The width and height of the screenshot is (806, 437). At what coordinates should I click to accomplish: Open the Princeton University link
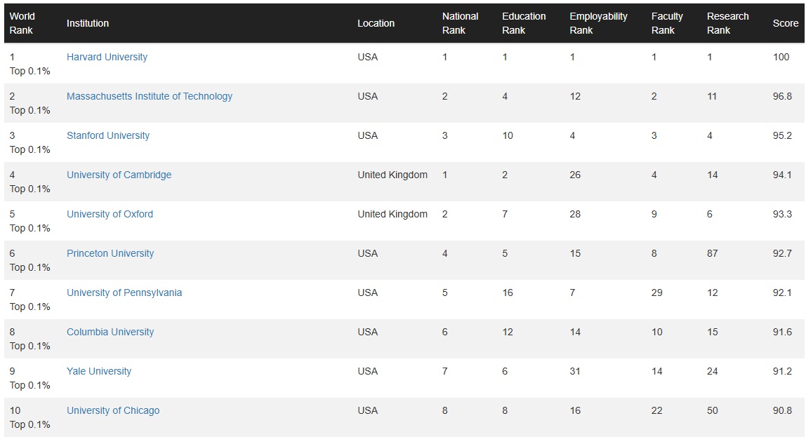point(110,253)
